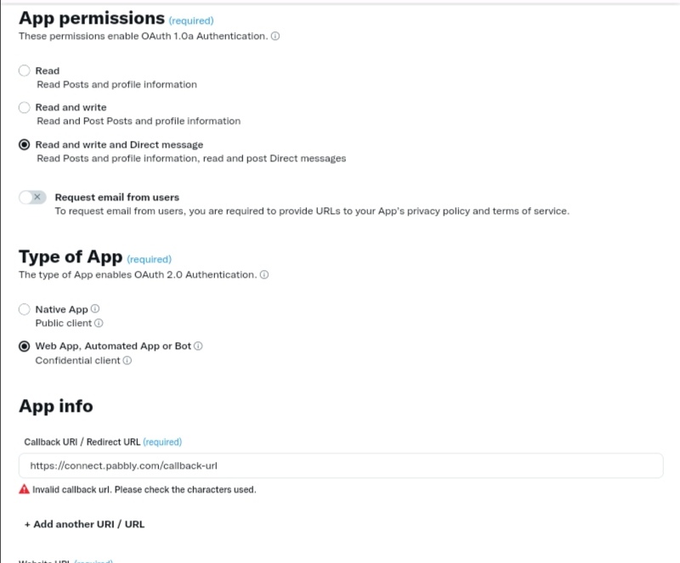Choose Web App, Automated App or Bot radio
Image resolution: width=680 pixels, height=563 pixels.
[x=25, y=346]
